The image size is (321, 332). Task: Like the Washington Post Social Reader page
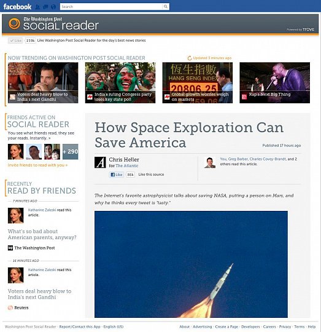coord(15,41)
